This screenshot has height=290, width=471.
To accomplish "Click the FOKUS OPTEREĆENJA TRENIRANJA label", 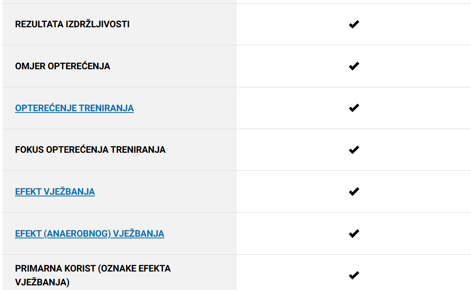I will click(x=90, y=149).
